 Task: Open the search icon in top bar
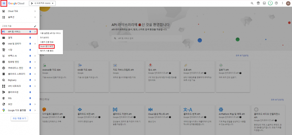click(252, 3)
